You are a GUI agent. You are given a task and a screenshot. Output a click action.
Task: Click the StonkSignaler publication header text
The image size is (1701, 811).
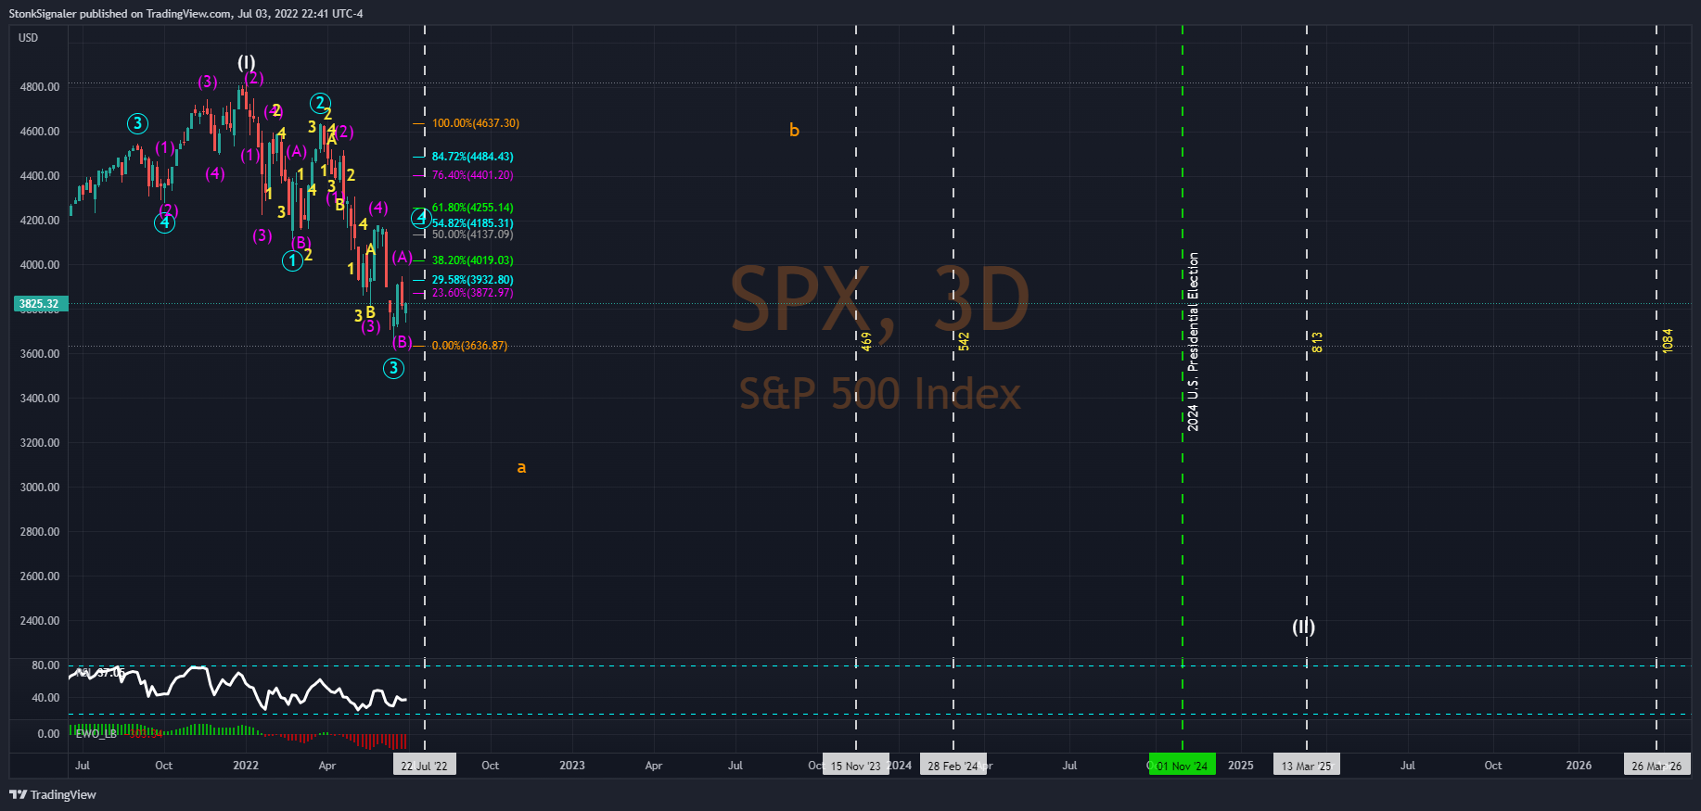pyautogui.click(x=185, y=13)
